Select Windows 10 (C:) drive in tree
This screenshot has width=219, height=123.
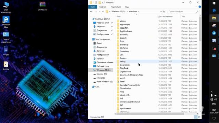pyautogui.click(x=103, y=70)
